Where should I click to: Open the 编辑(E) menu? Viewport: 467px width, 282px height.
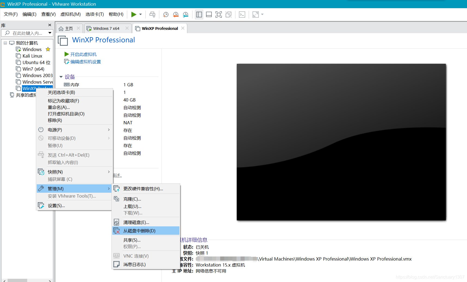tap(29, 14)
